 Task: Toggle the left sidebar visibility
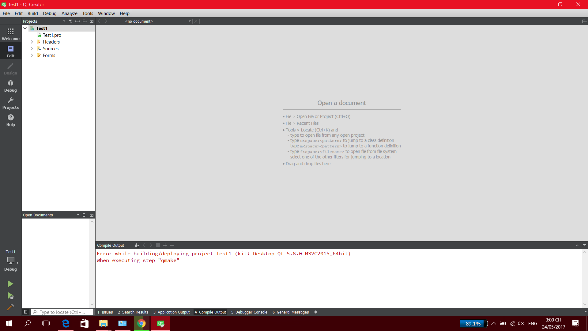pyautogui.click(x=26, y=312)
